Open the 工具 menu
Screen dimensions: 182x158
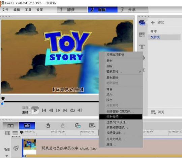click(28, 10)
